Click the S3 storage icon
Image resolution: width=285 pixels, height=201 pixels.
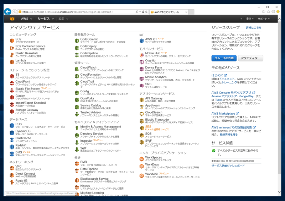12,76
